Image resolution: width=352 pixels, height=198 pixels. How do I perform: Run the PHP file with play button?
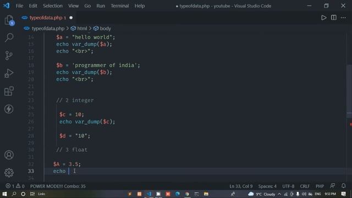pyautogui.click(x=323, y=18)
